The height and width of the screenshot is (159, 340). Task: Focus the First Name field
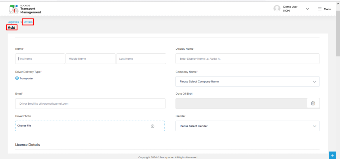point(40,59)
